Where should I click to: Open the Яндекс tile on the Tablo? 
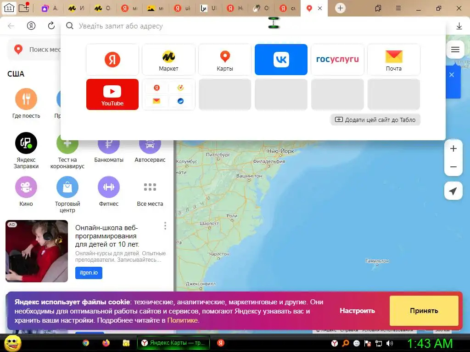[112, 60]
